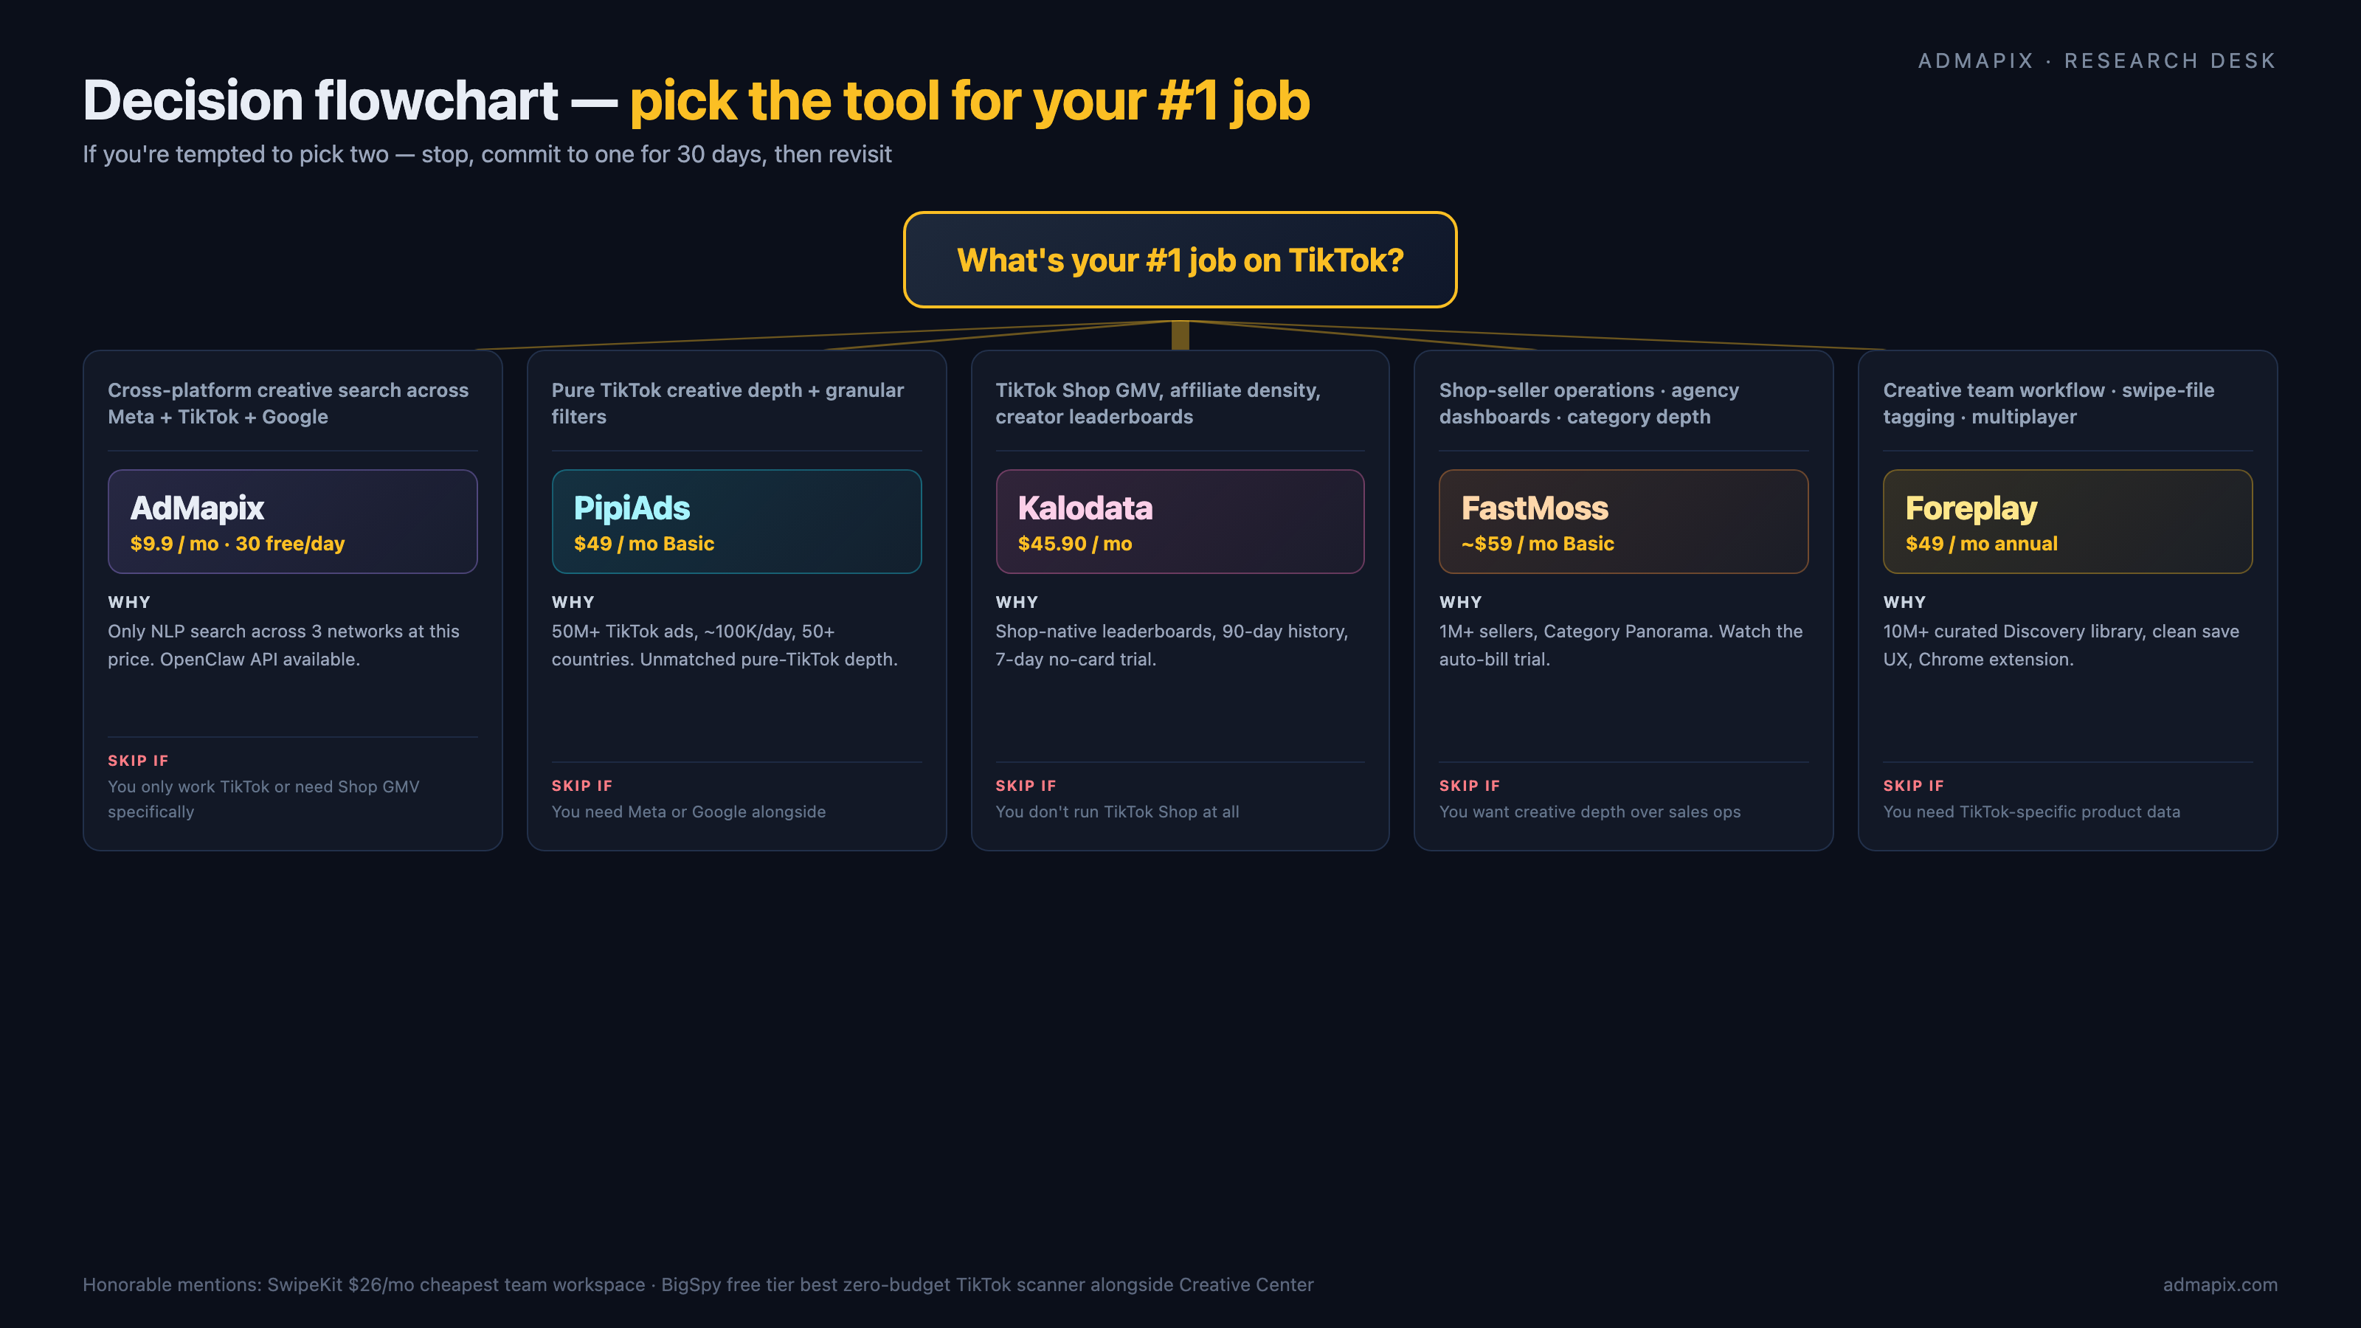Select the FastMoss tool card
The image size is (2361, 1328).
pos(1623,522)
